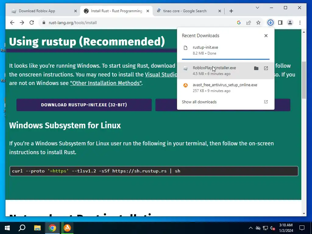Image resolution: width=312 pixels, height=234 pixels.
Task: Click the scrollbar up arrow
Action: click(304, 32)
